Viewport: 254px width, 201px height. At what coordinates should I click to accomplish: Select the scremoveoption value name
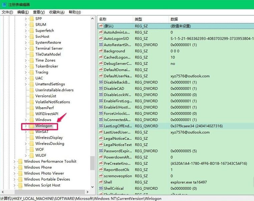[118, 176]
